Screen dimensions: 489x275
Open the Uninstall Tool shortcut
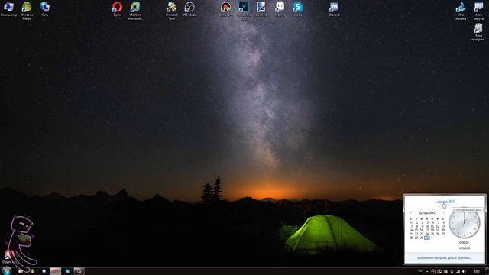pos(171,10)
